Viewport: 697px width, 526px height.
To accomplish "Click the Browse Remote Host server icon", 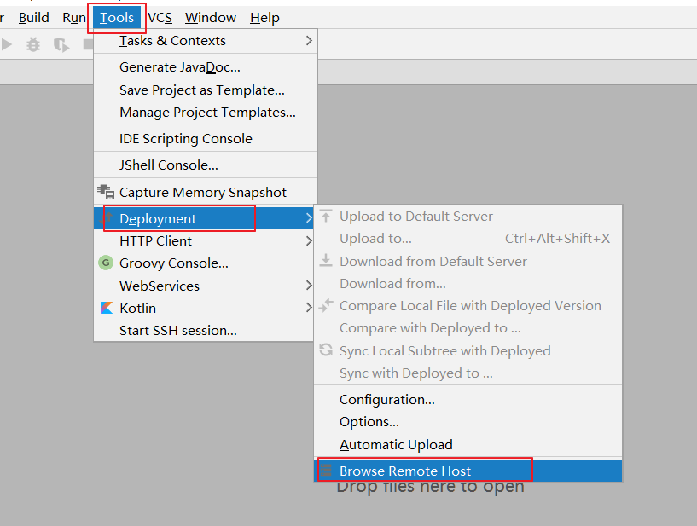I will click(326, 470).
